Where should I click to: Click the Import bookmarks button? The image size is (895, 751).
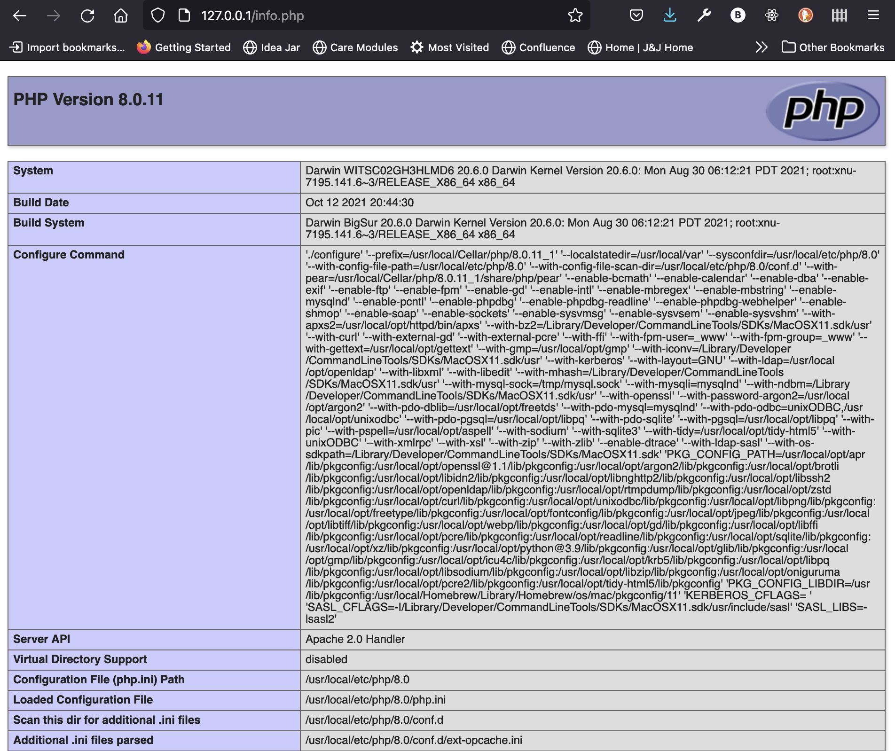[x=67, y=47]
